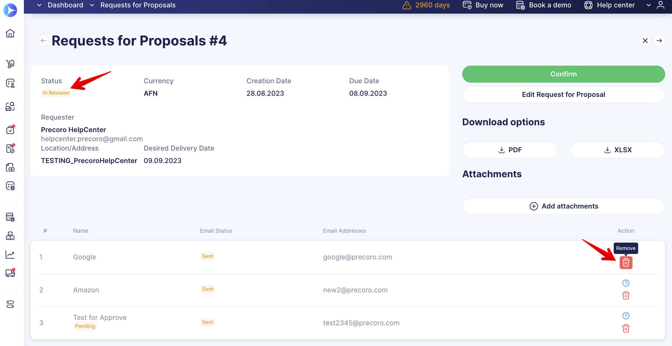Open the clipboard-check sidebar icon with red dot
This screenshot has height=346, width=672.
coord(10,130)
